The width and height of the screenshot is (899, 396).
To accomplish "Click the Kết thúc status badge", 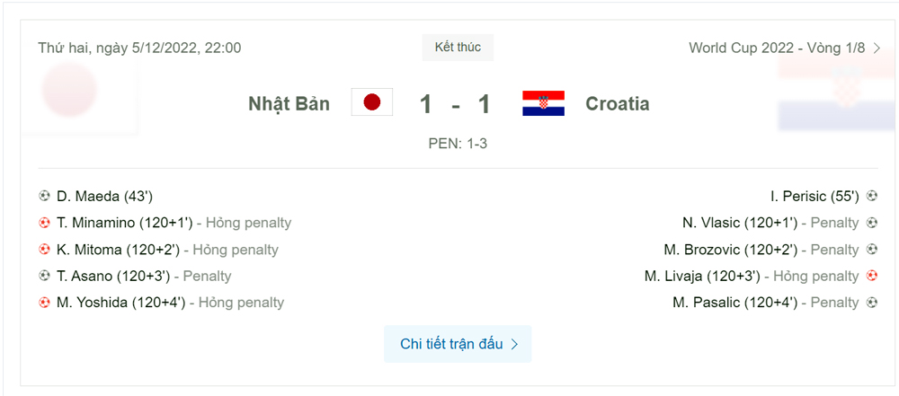I will coord(458,48).
